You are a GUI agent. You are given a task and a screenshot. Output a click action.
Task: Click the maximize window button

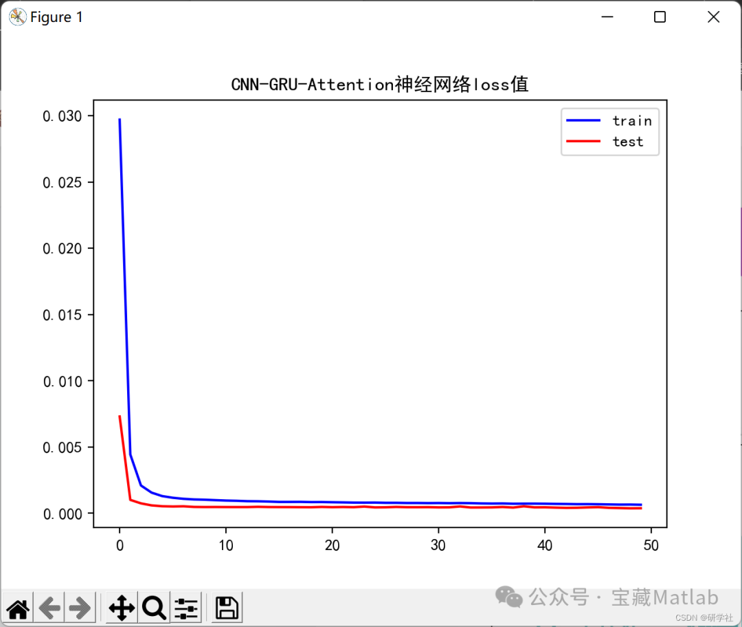[x=660, y=16]
